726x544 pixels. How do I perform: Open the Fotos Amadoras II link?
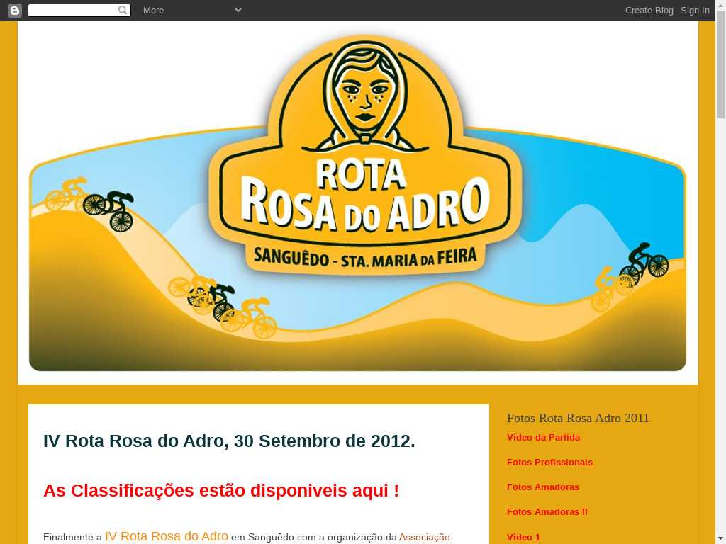547,511
